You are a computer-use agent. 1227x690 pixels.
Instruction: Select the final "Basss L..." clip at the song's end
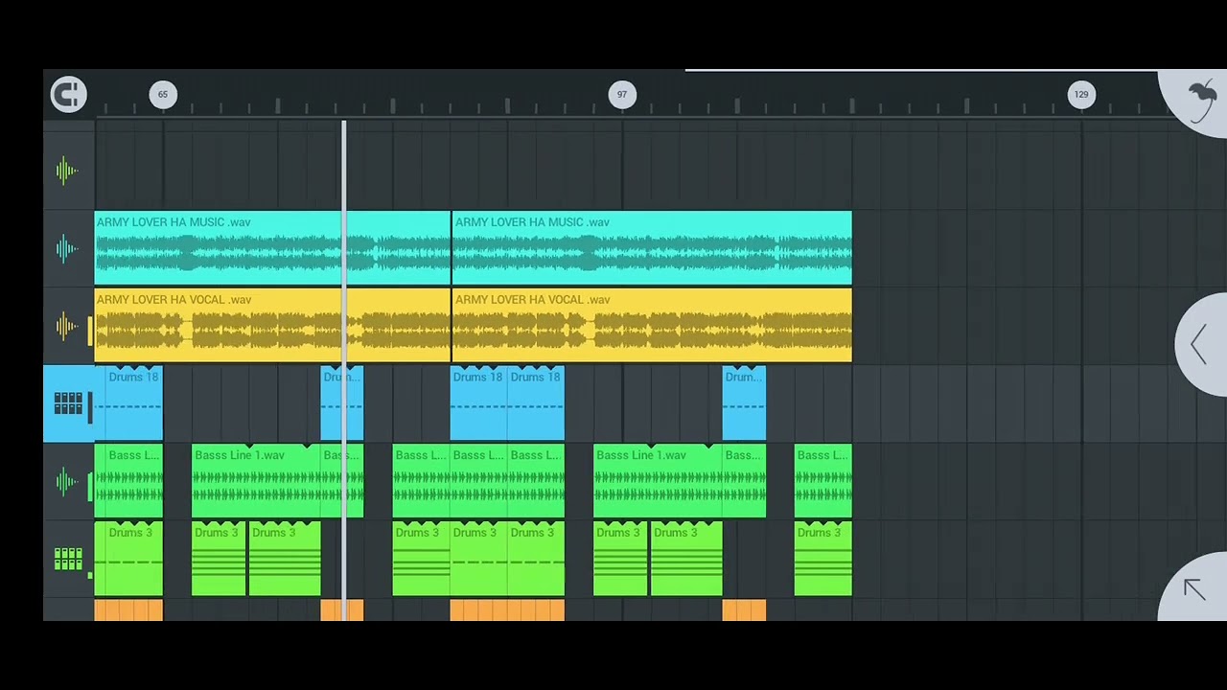point(823,481)
